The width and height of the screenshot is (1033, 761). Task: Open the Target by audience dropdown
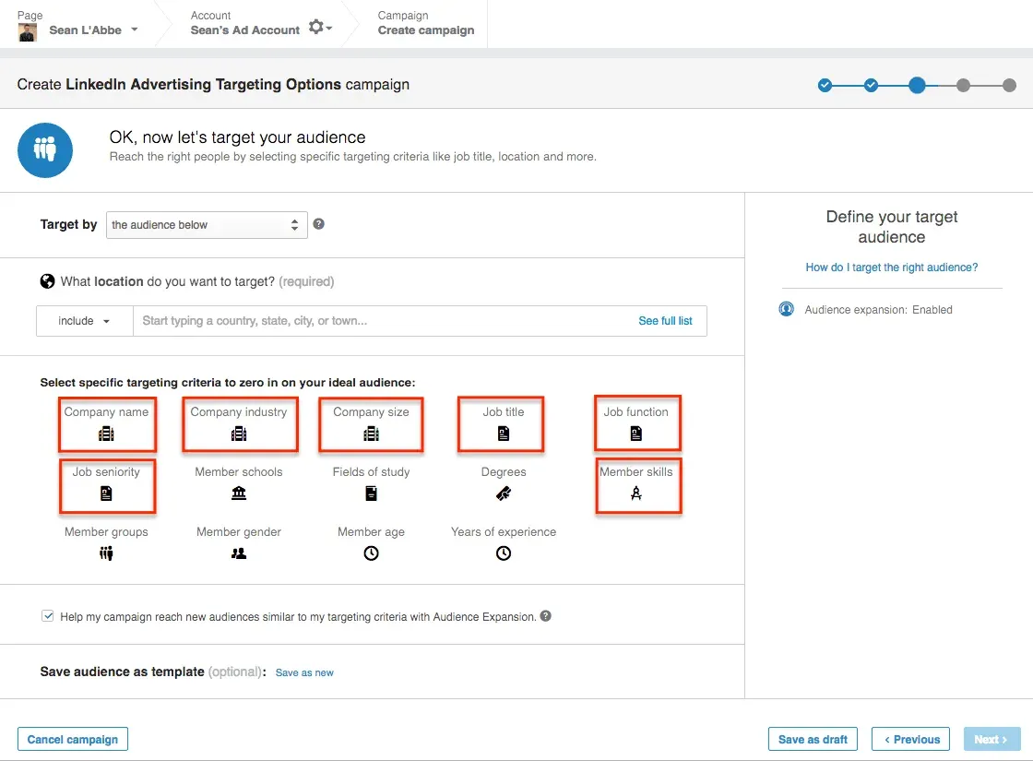coord(206,224)
